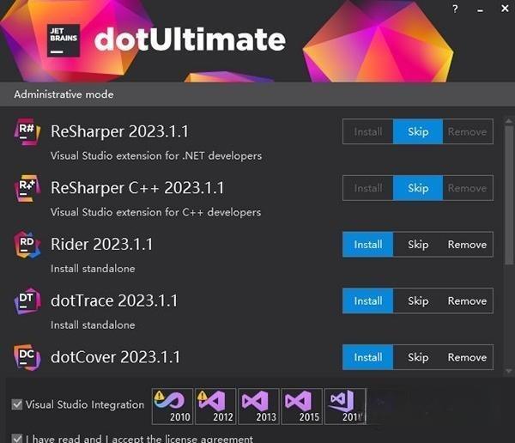Click the 'Visual Studio Integration' label text
Viewport: 515px width, 443px height.
tap(85, 405)
